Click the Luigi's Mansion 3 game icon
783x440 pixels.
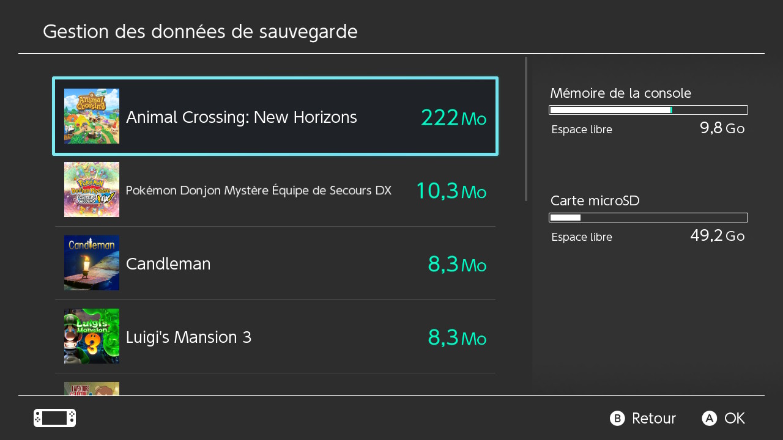(92, 336)
